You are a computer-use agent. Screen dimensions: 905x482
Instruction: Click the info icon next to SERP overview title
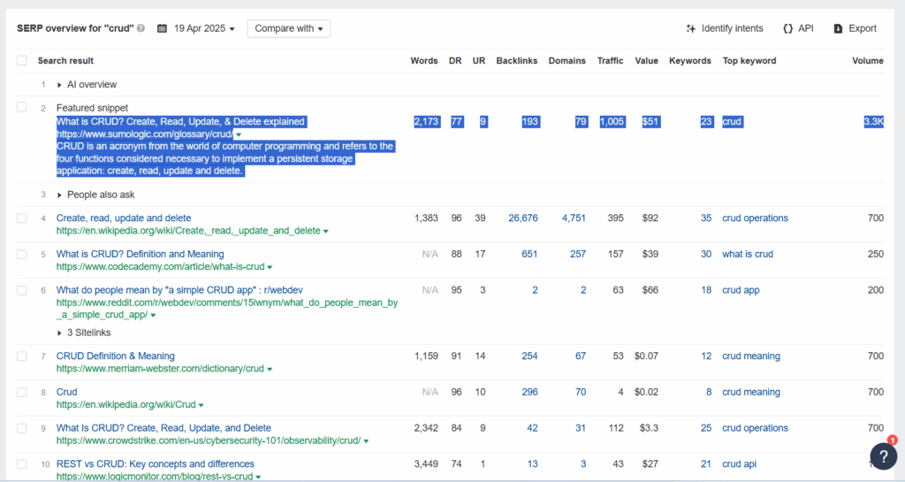[141, 28]
